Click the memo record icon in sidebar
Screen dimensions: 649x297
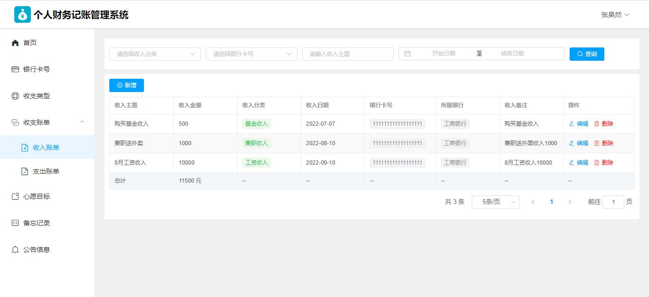(15, 223)
